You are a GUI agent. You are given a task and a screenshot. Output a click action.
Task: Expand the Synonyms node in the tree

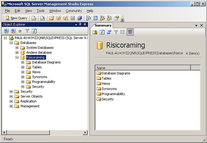[23, 77]
